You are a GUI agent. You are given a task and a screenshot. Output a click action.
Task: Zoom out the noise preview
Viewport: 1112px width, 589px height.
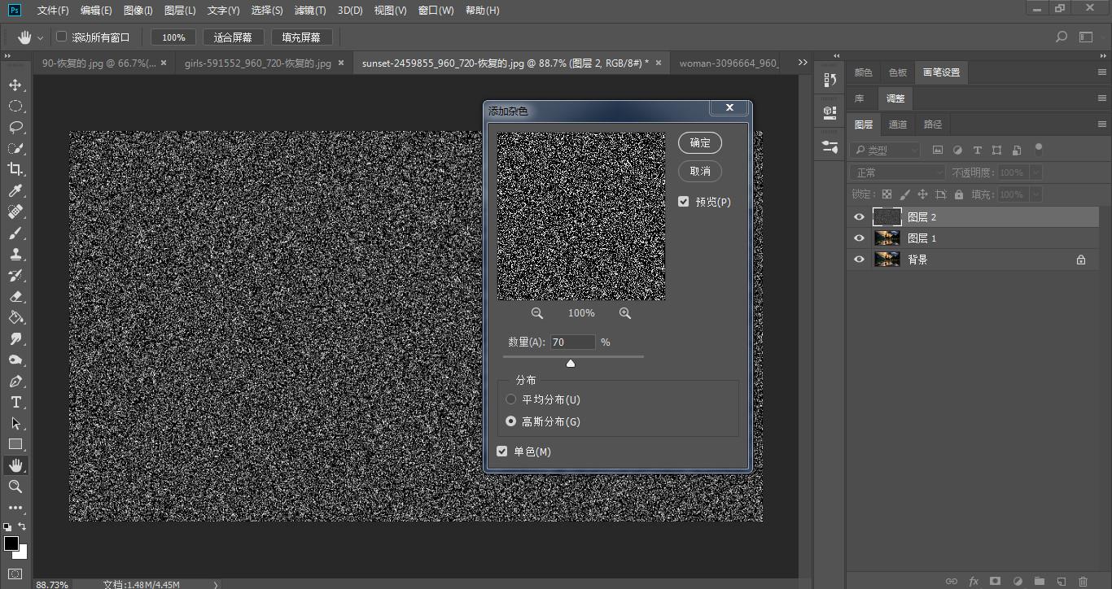click(537, 313)
